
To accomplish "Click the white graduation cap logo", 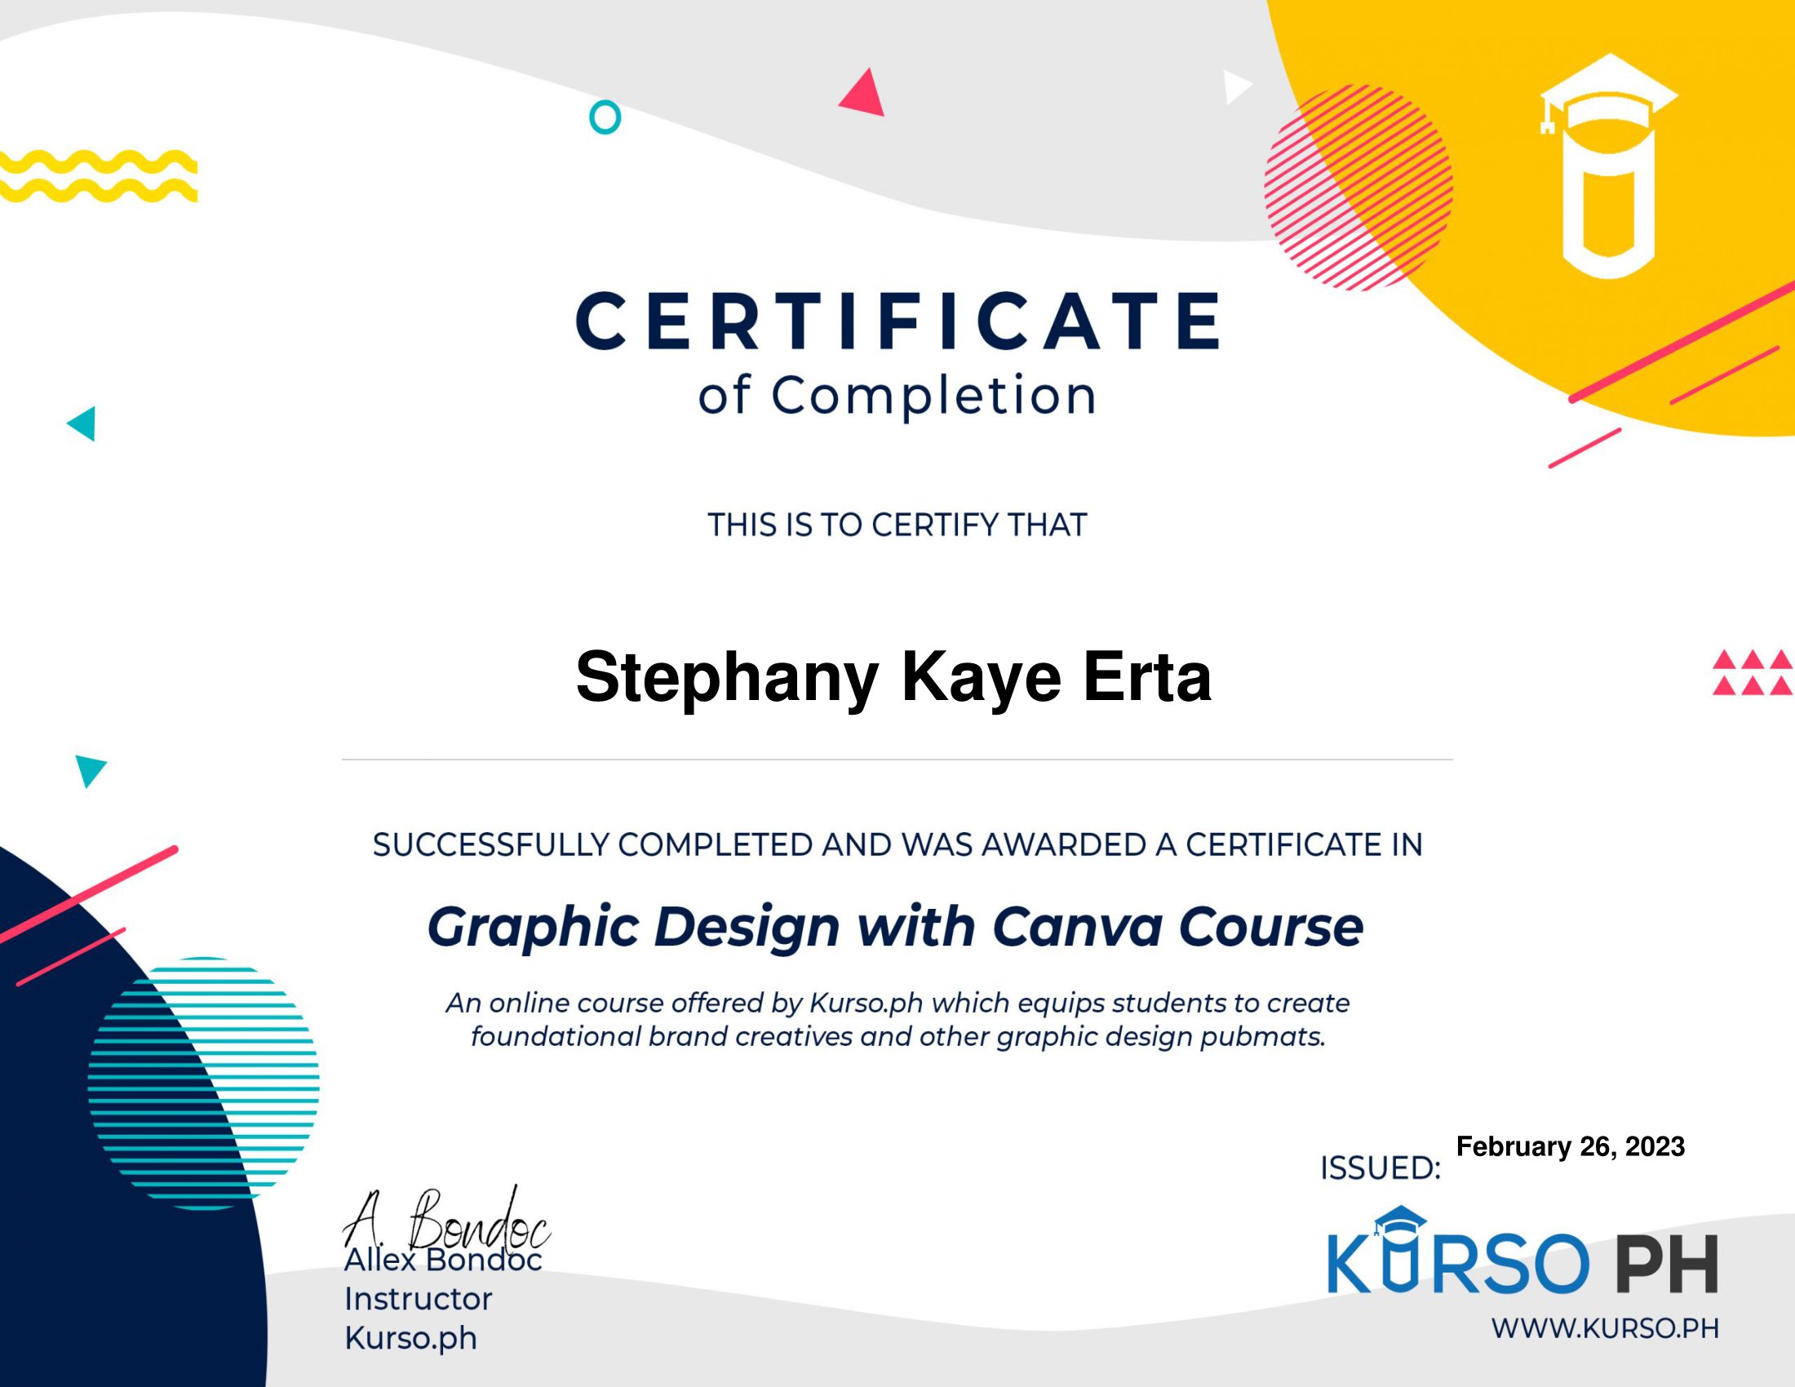I will [x=1608, y=166].
